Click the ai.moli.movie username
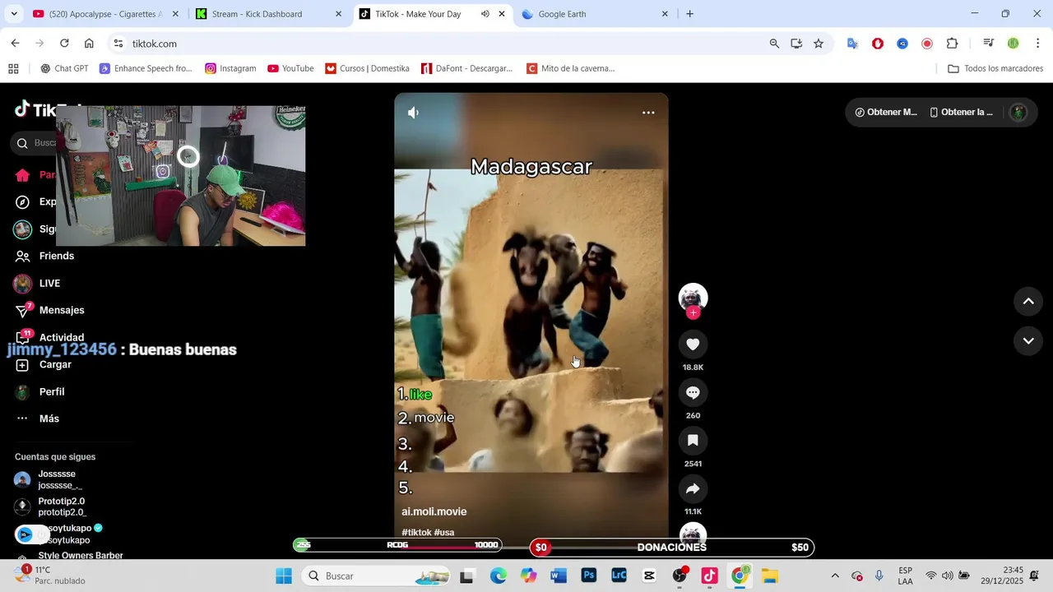This screenshot has width=1053, height=592. tap(434, 511)
